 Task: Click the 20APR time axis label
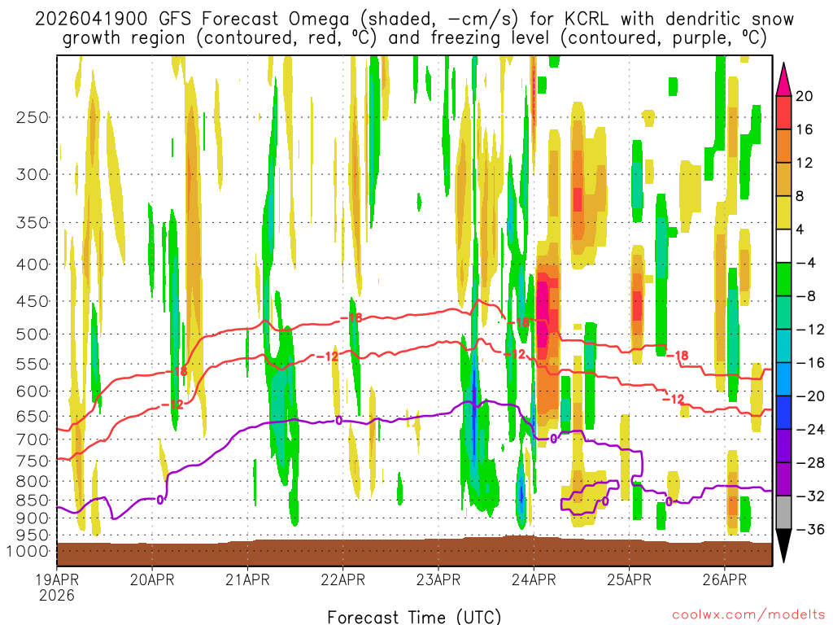pos(152,579)
